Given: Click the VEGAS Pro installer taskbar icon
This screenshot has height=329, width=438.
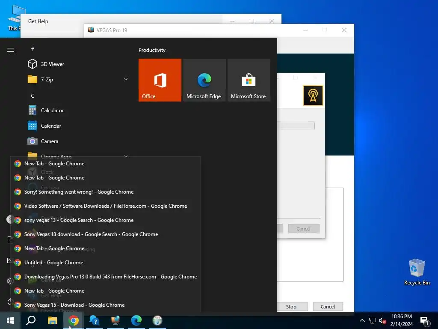Looking at the screenshot, I should tap(115, 320).
